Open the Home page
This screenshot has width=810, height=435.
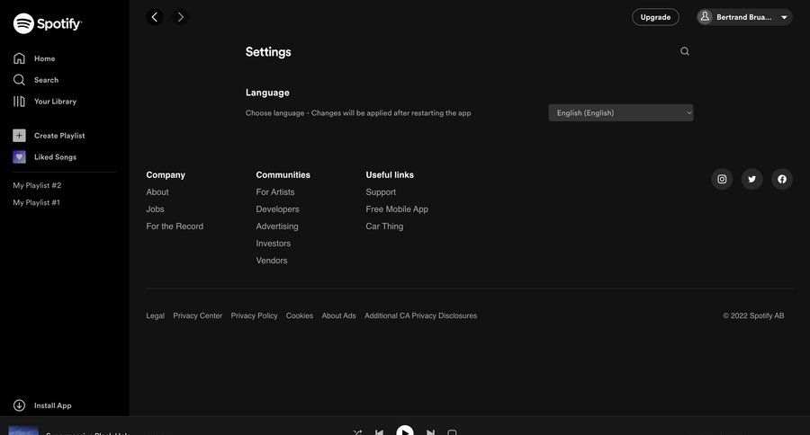click(x=34, y=58)
